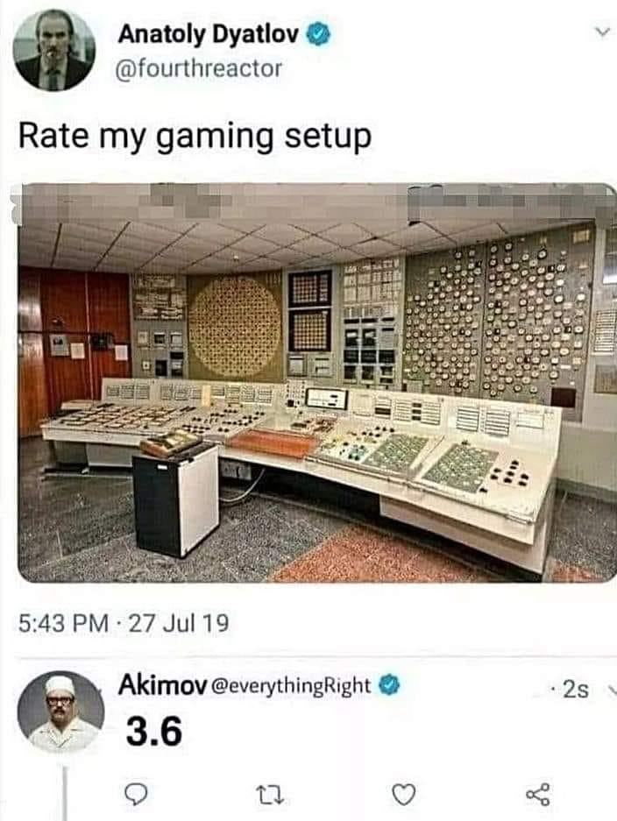
Task: Click the reply thread line below Akimov's avatar
Action: (x=65, y=793)
